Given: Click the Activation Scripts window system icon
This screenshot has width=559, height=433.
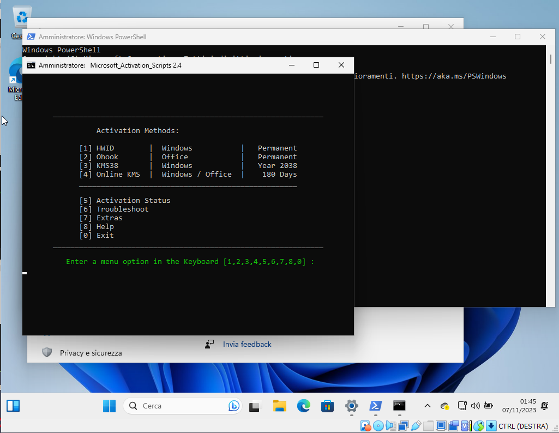Looking at the screenshot, I should tap(31, 65).
